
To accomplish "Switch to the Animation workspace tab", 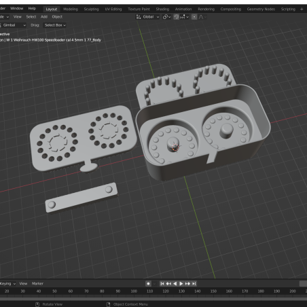I will (183, 9).
